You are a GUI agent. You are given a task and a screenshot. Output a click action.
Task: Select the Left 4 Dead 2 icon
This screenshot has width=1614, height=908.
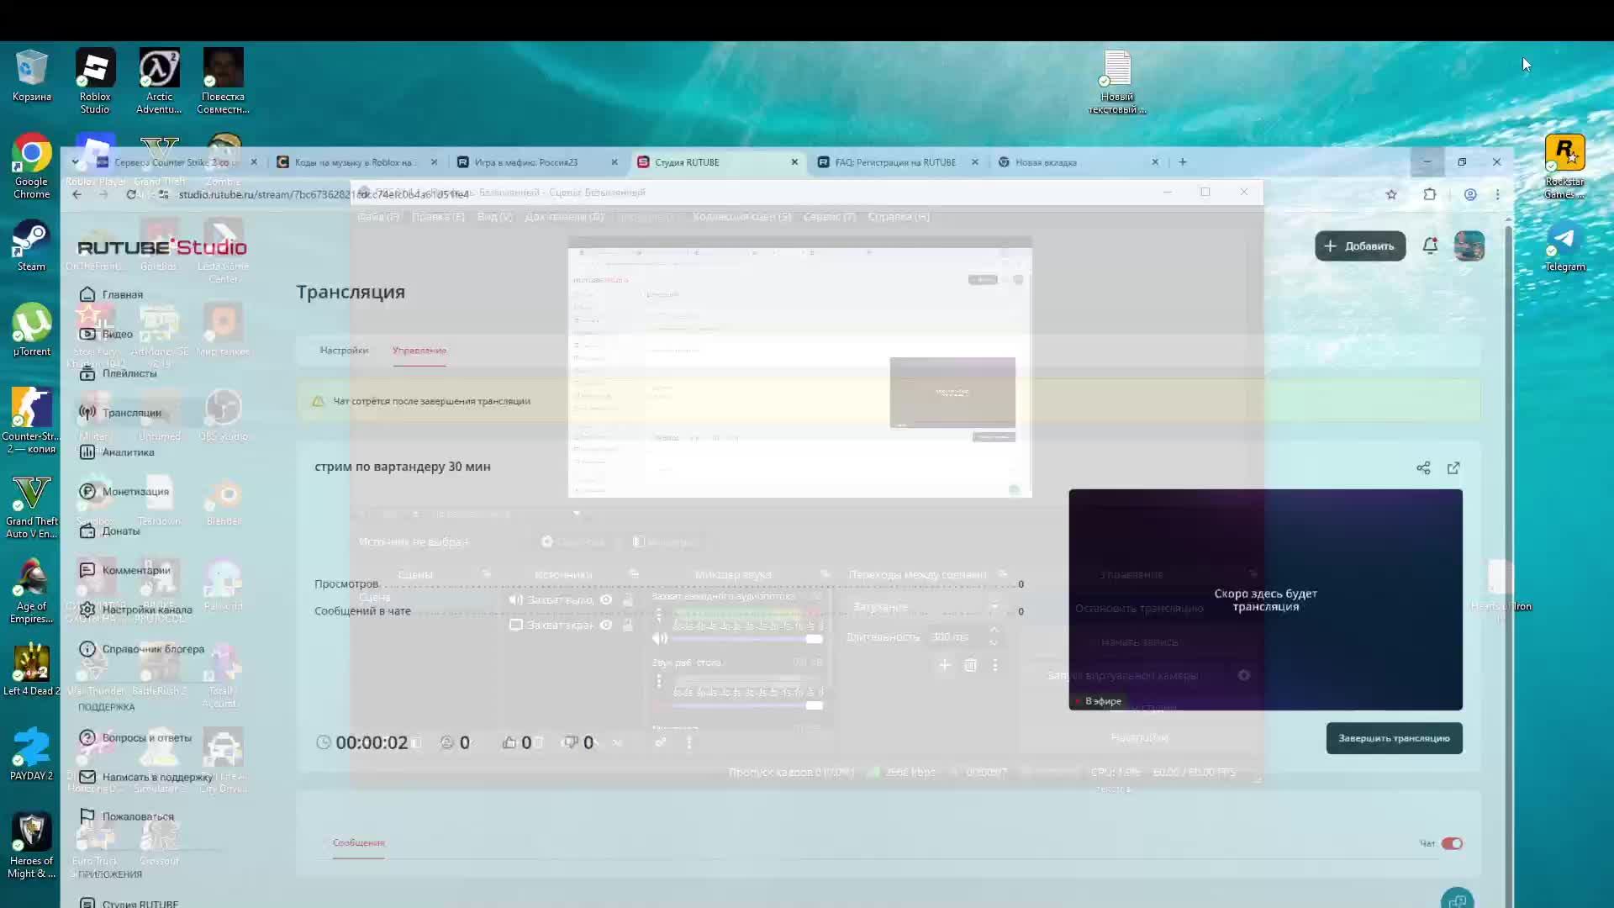pos(32,669)
